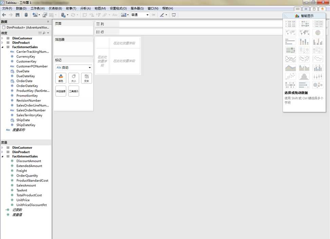
Task: Select the stacked bars chart type
Action: tap(304, 41)
